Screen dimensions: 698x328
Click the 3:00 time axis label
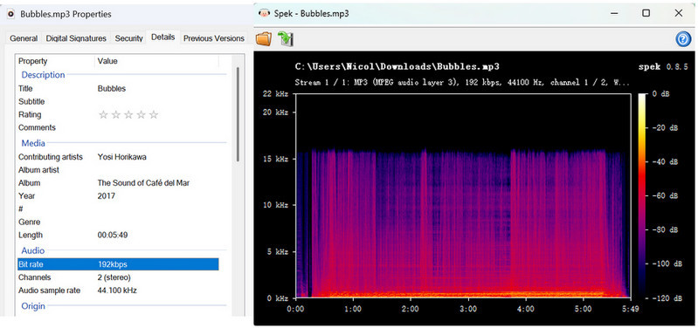468,309
